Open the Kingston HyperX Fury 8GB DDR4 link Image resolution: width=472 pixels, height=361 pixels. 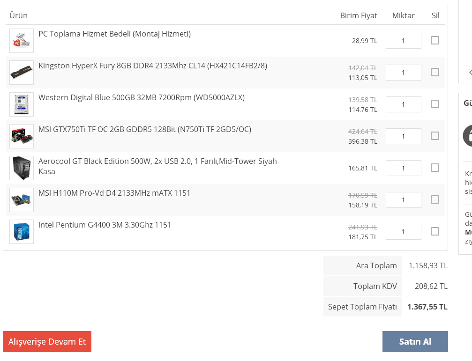[153, 66]
